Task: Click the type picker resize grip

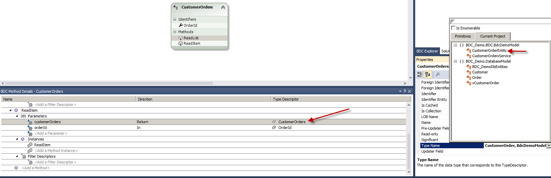Action: tap(452, 21)
